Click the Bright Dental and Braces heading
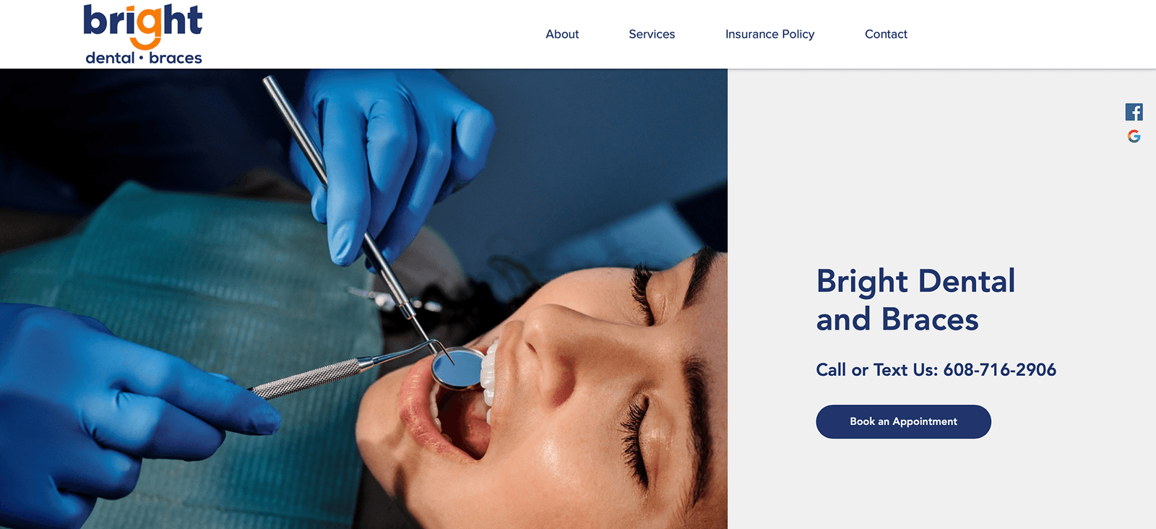 (915, 300)
